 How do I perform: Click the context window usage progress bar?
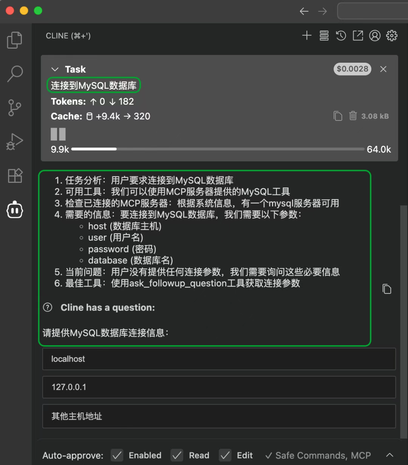coord(218,149)
